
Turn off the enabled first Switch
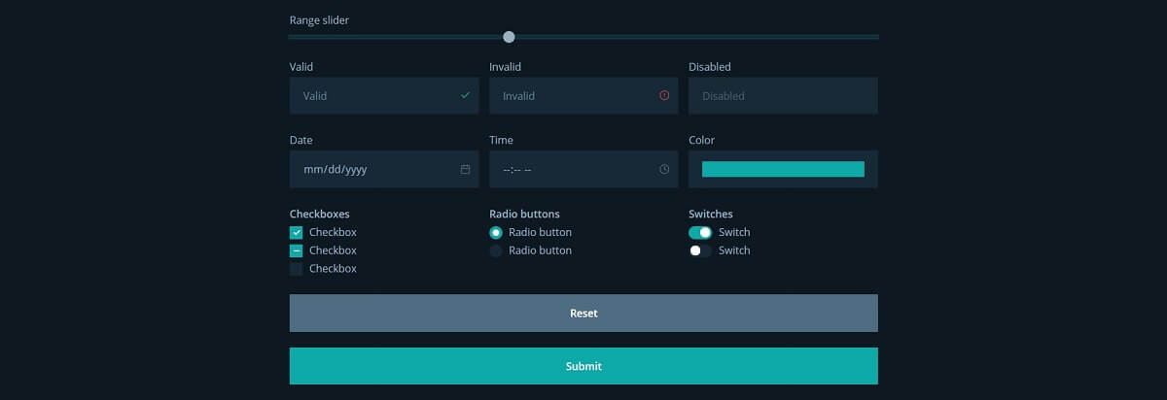pos(700,232)
